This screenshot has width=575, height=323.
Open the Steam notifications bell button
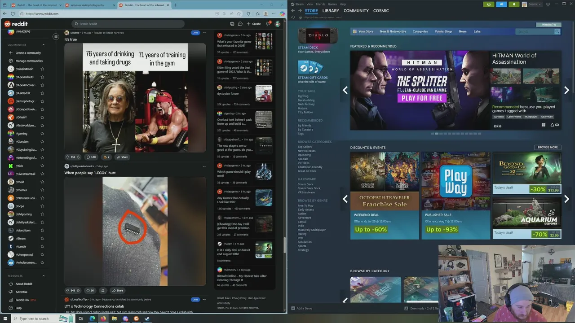pyautogui.click(x=514, y=4)
